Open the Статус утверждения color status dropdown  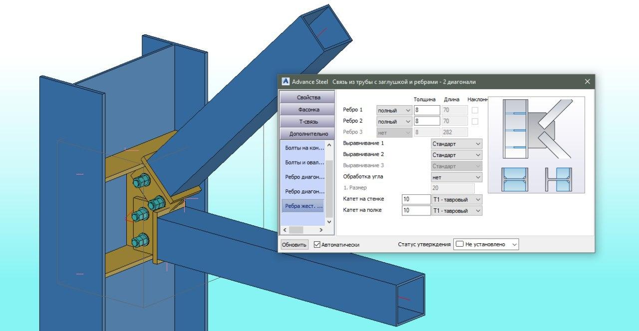click(x=486, y=244)
